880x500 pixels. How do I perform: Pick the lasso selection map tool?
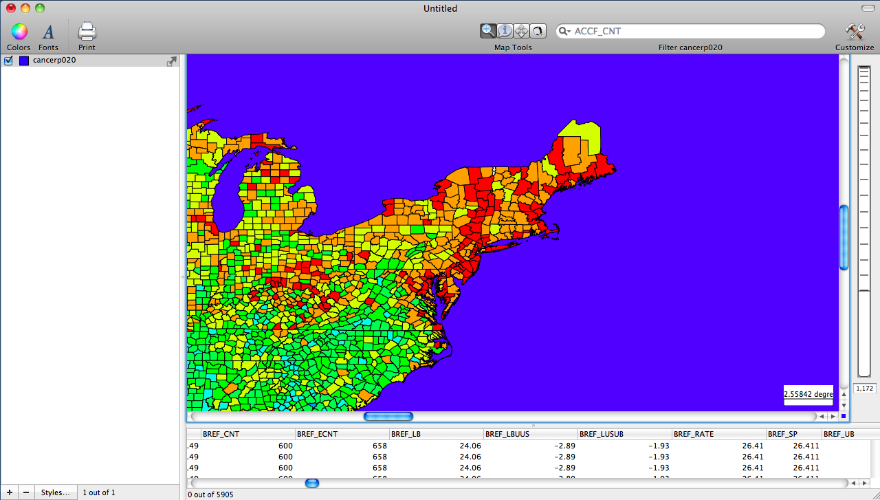(538, 31)
